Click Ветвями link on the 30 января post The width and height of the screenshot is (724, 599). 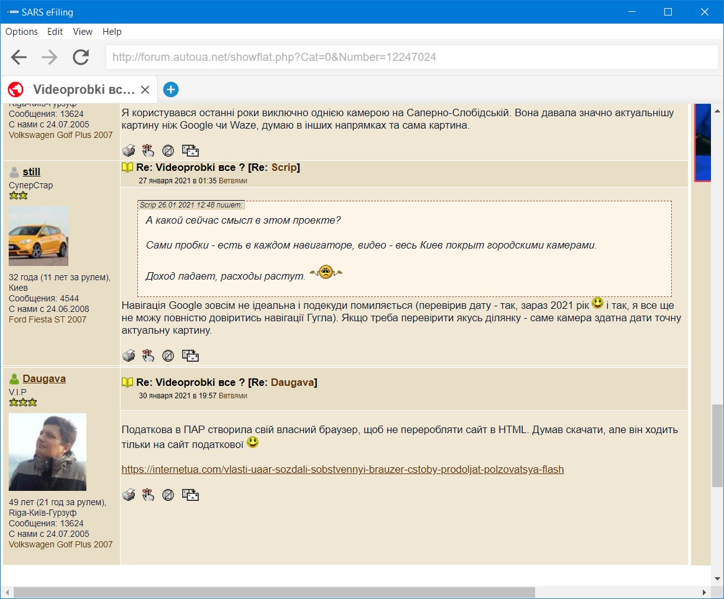tap(232, 395)
